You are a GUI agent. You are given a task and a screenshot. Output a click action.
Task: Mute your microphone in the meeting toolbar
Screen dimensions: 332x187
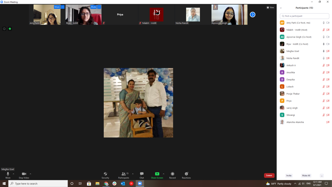(8, 175)
